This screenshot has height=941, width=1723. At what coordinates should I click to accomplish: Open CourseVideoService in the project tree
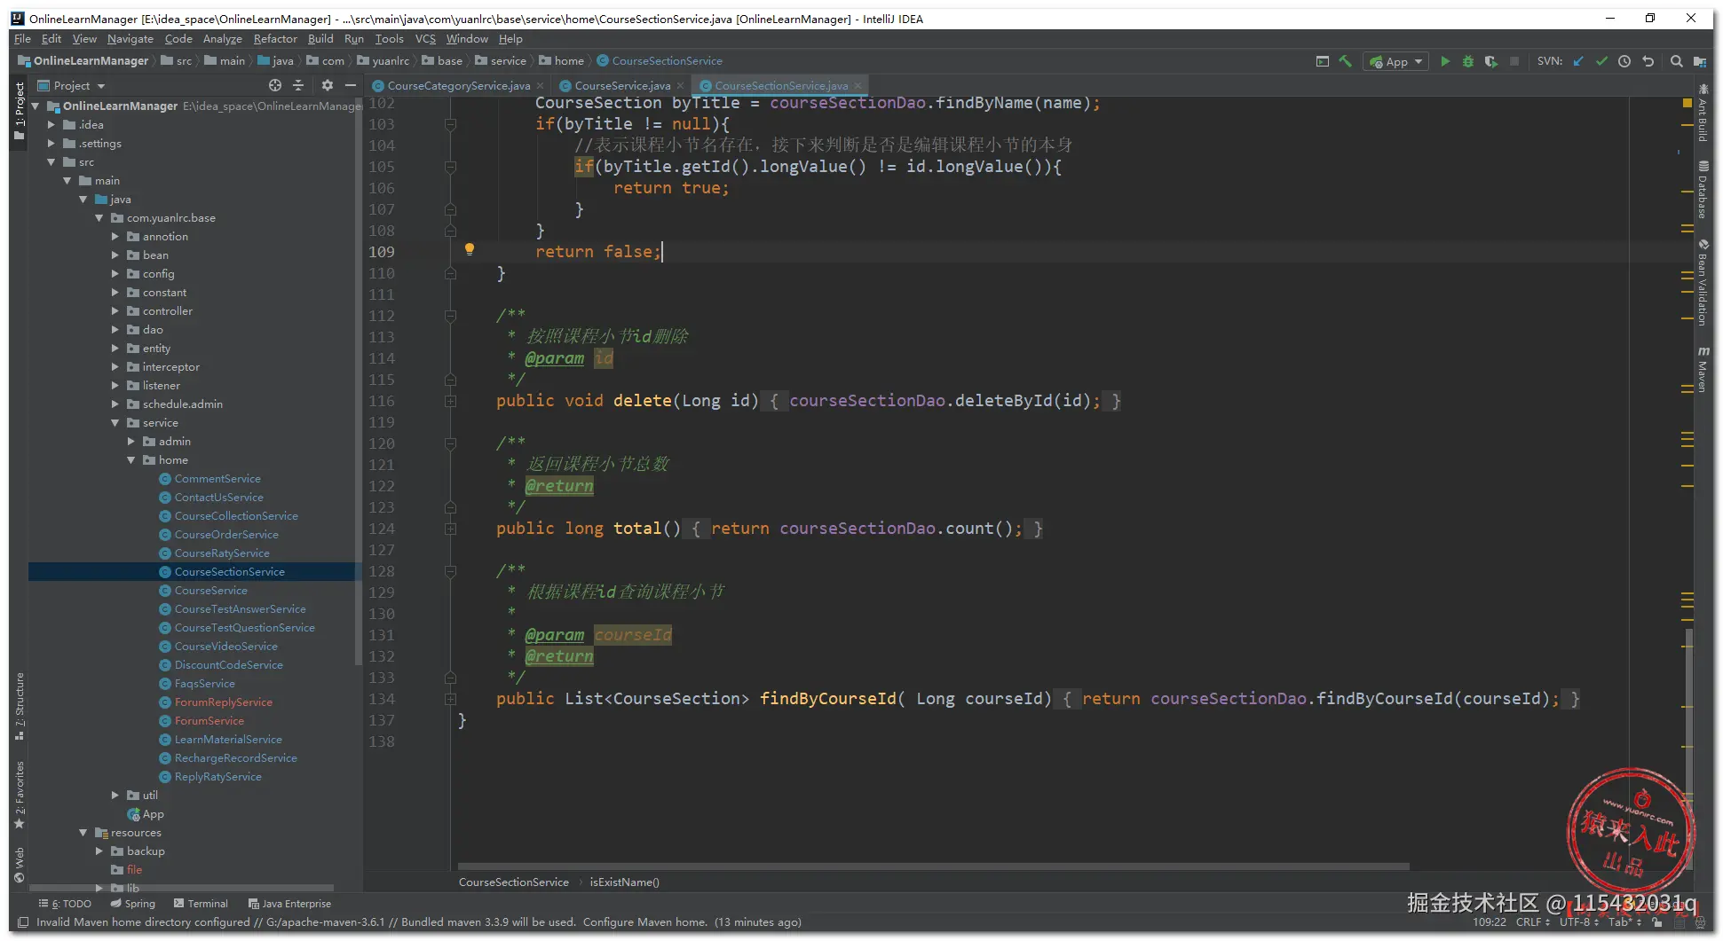tap(225, 647)
